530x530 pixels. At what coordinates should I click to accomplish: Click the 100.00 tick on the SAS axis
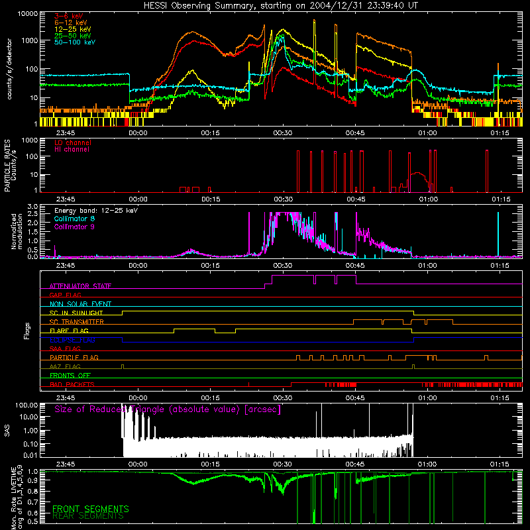(x=26, y=405)
